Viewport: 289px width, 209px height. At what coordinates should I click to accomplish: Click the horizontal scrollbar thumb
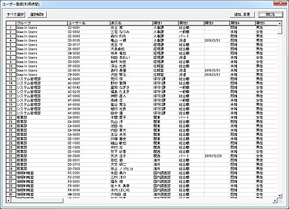[37, 201]
